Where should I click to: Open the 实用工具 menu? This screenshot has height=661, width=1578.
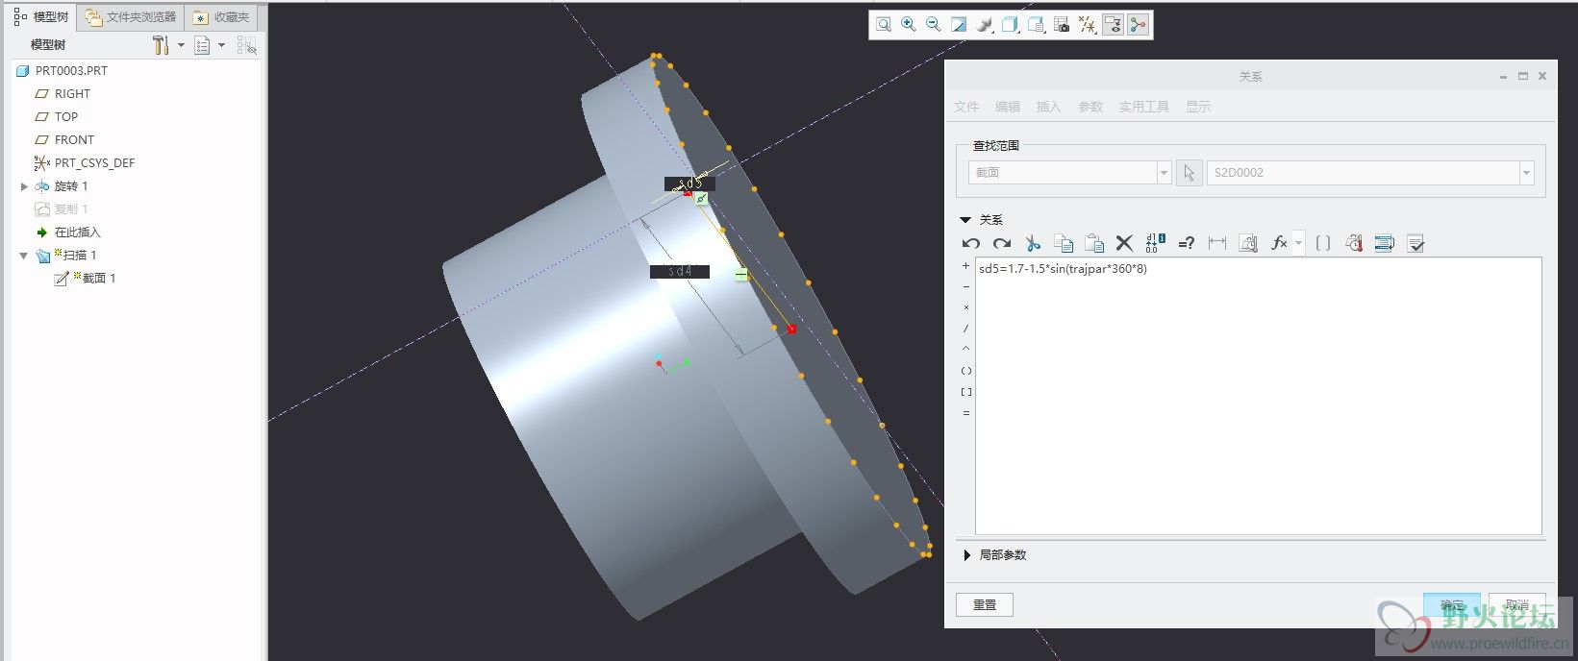point(1144,107)
